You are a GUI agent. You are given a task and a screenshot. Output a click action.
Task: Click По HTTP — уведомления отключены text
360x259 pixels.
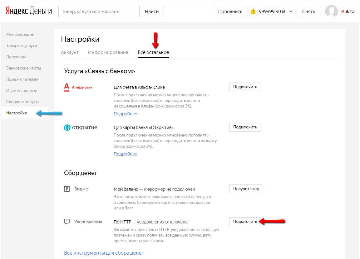point(151,222)
